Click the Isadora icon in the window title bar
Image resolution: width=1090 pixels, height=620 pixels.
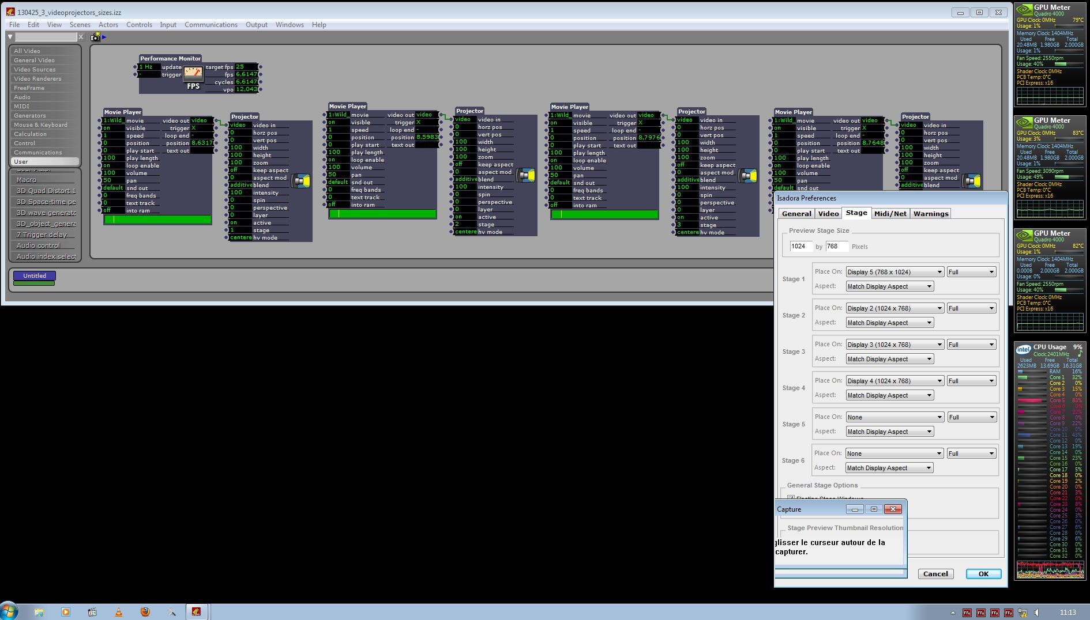click(10, 12)
